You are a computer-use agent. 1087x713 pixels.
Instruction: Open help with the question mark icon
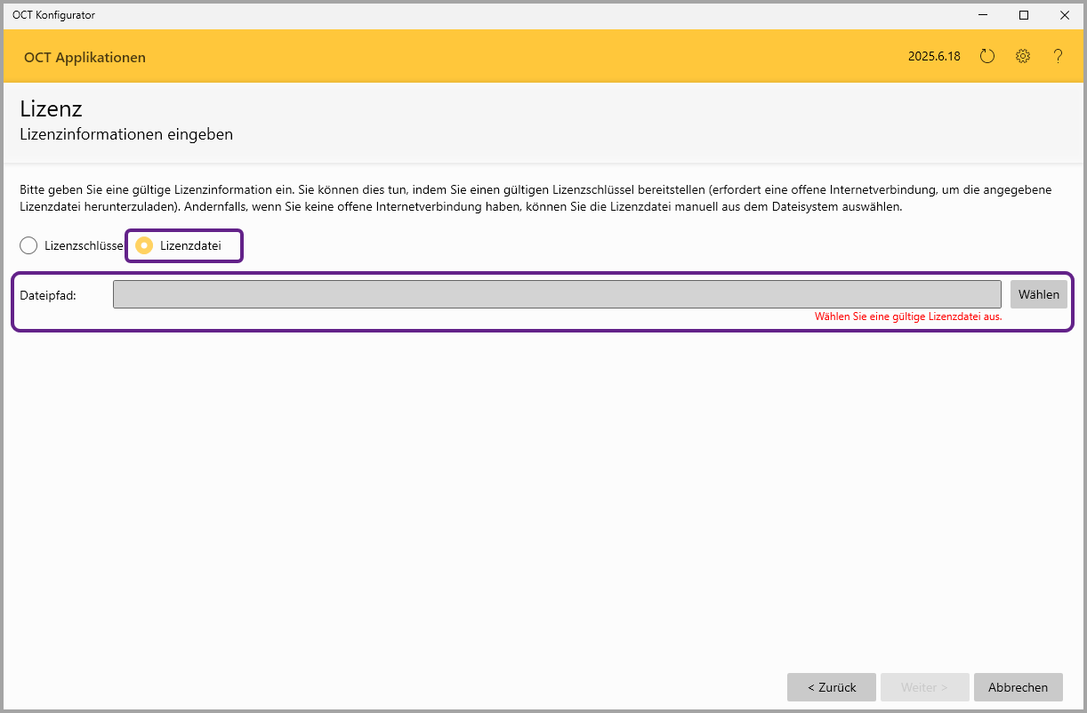1058,57
